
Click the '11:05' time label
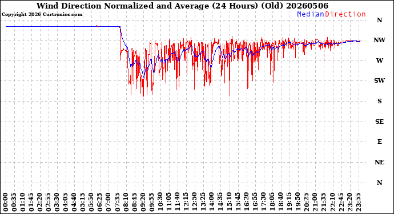click(169, 203)
